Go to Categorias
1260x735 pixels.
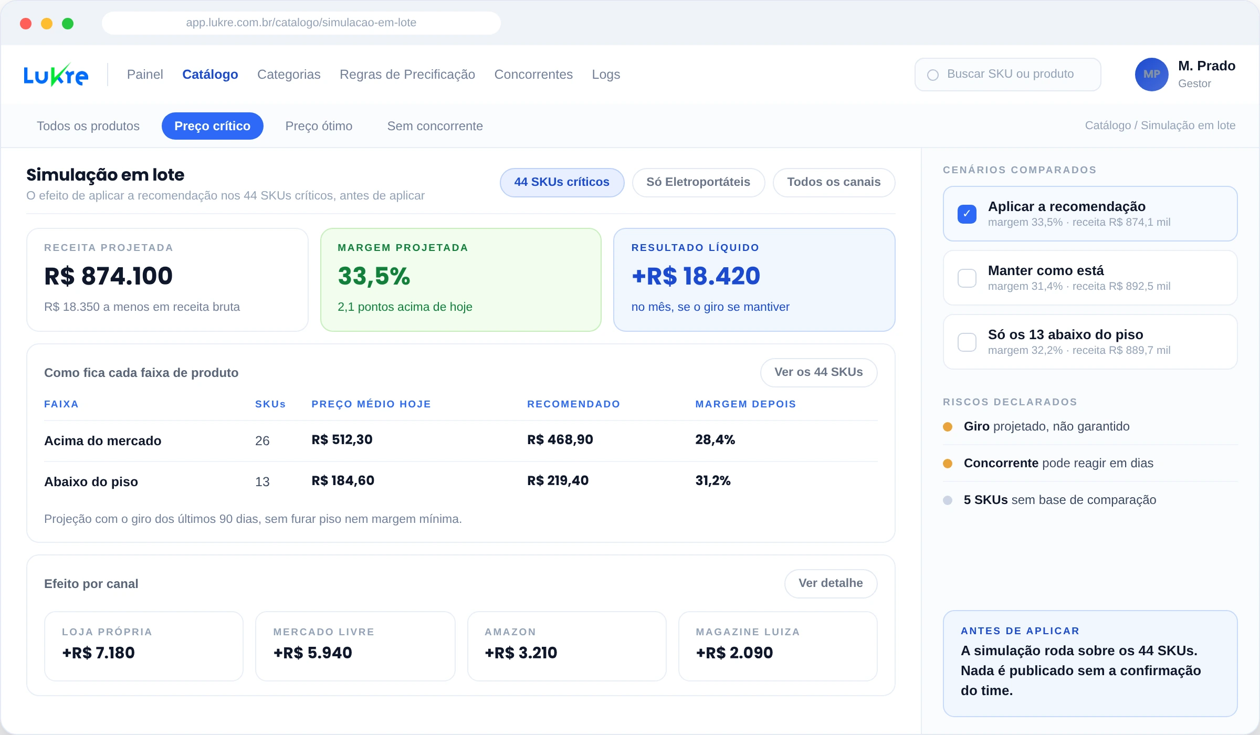click(x=289, y=75)
